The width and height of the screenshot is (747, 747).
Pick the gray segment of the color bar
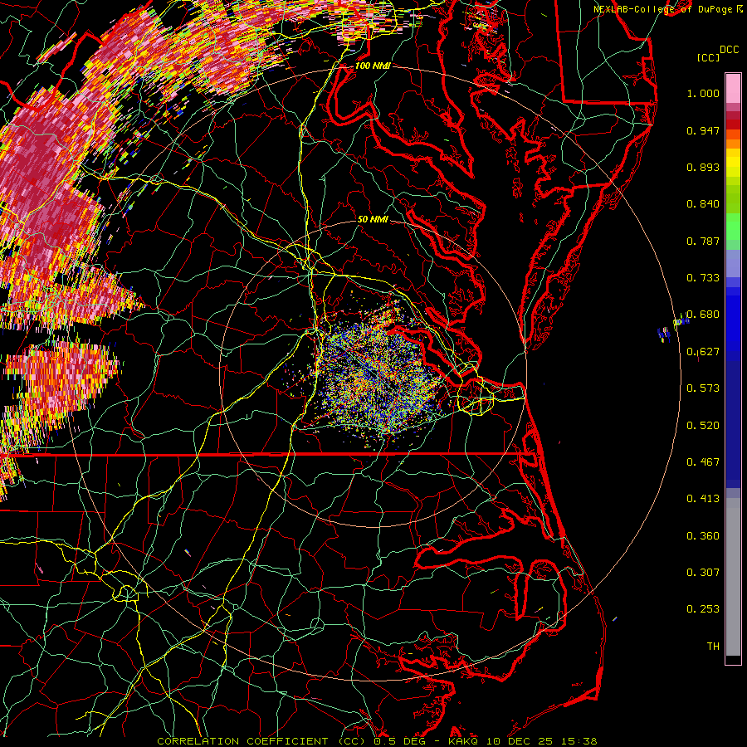tap(733, 577)
